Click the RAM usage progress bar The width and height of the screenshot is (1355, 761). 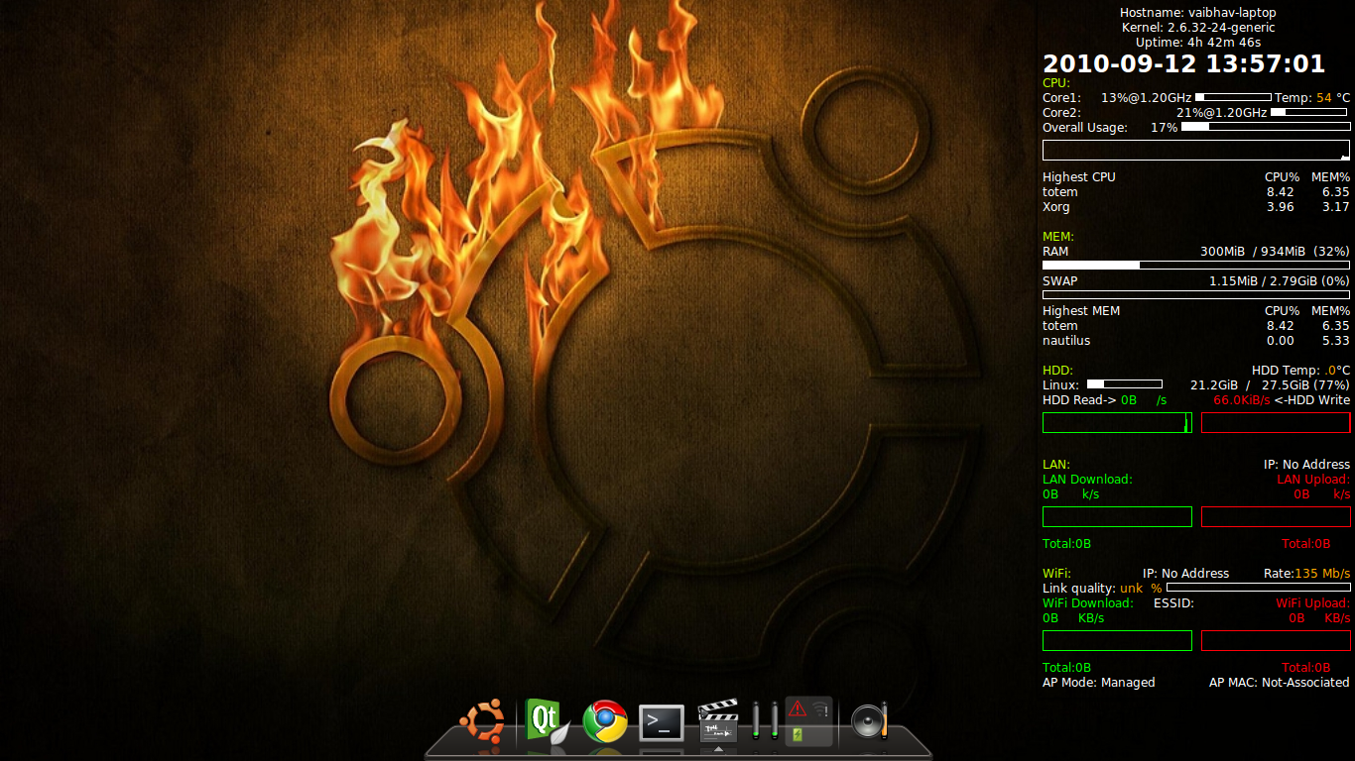[x=1196, y=266]
